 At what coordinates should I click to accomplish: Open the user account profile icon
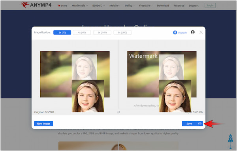pos(193,32)
